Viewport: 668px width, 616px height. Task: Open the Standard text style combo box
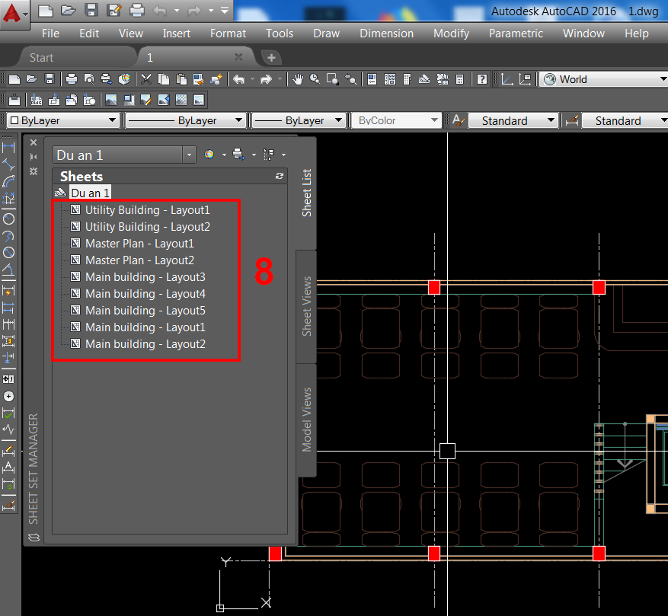tap(513, 120)
